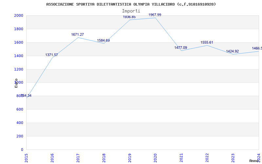262x164 pixels.
Task: Click the 1800 value on the Euro axis
Action: (19, 29)
